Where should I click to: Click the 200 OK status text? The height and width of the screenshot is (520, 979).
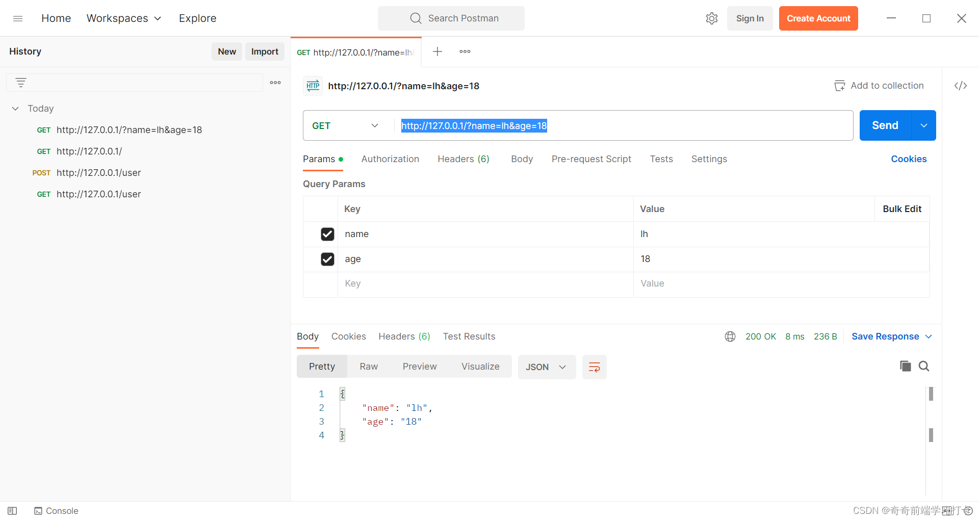pyautogui.click(x=761, y=336)
